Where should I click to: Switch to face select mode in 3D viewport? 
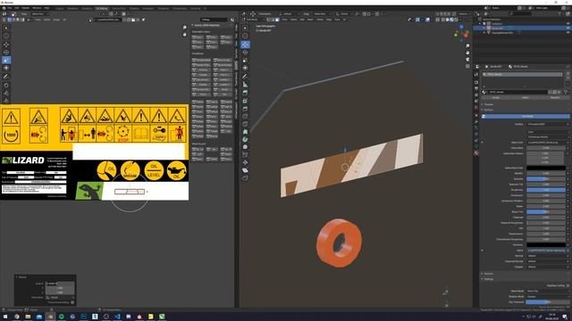click(x=277, y=20)
